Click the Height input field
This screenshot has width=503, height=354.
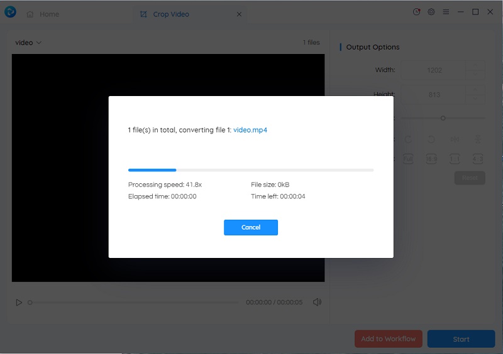(433, 95)
